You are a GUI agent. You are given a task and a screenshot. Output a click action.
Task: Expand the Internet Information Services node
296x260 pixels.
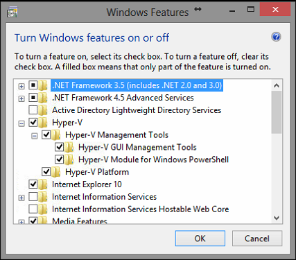21,198
